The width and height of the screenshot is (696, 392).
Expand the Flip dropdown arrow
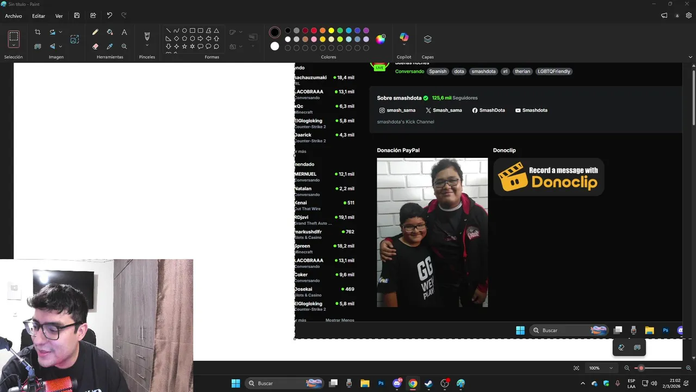60,46
